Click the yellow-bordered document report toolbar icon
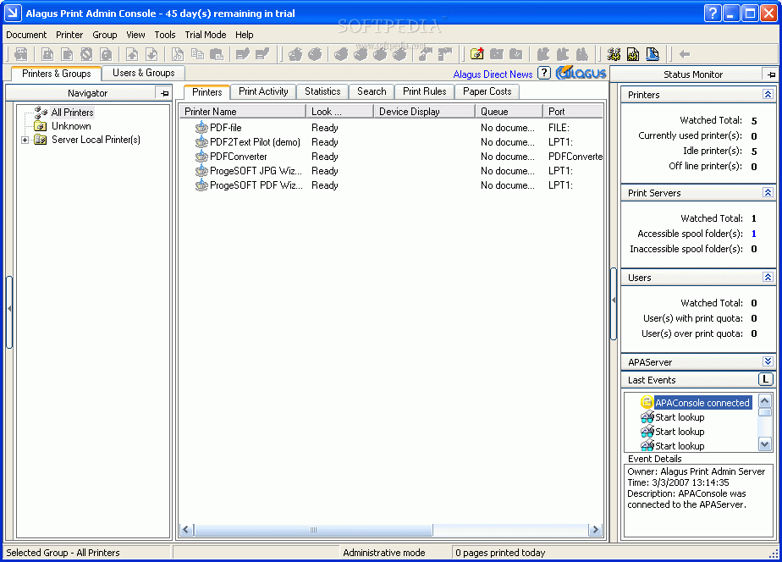 [633, 54]
